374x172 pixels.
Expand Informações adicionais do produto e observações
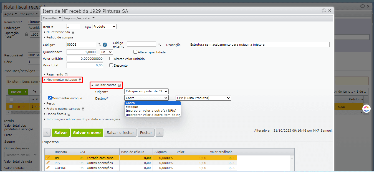click(82, 119)
